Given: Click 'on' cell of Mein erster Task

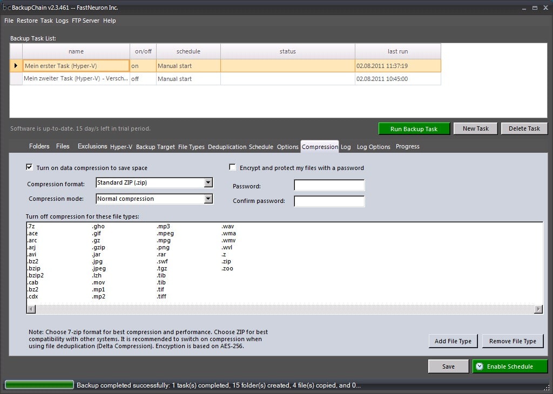Looking at the screenshot, I should [x=143, y=66].
